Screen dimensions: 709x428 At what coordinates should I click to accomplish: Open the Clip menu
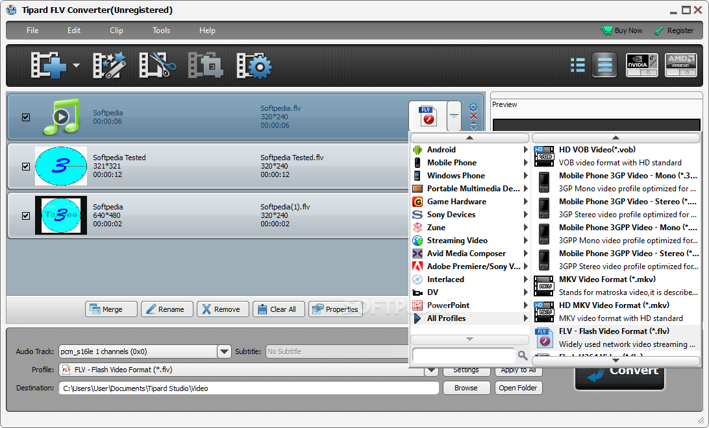click(x=117, y=30)
